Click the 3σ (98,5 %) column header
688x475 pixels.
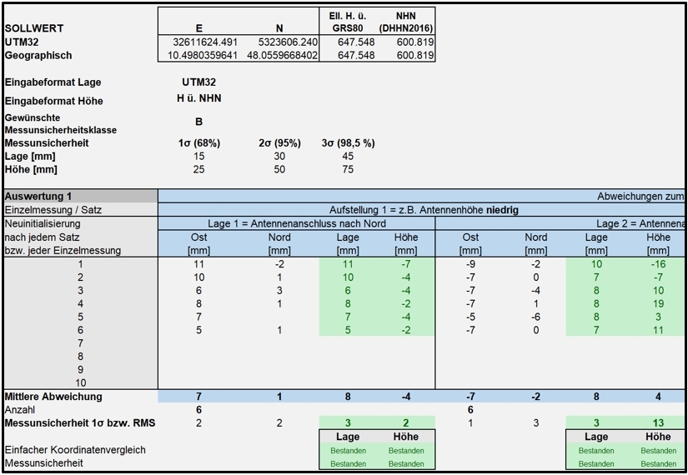(x=348, y=143)
